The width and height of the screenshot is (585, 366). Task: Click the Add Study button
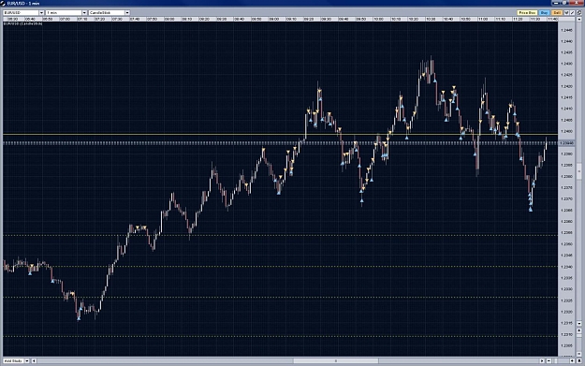click(13, 360)
